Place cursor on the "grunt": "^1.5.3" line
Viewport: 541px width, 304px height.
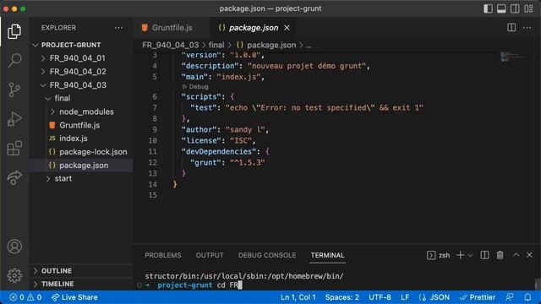click(x=227, y=163)
